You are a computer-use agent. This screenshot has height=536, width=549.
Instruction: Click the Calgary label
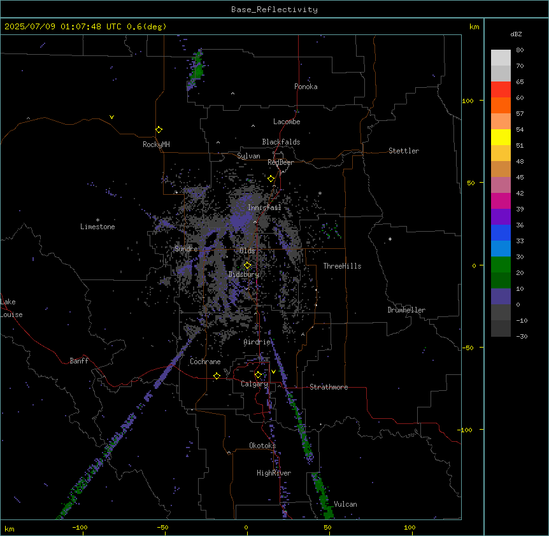pyautogui.click(x=255, y=384)
